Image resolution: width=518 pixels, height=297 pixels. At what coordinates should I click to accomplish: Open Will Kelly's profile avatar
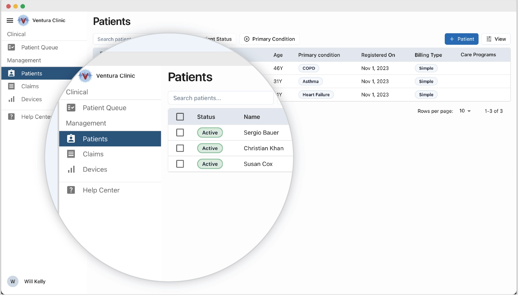click(x=13, y=281)
